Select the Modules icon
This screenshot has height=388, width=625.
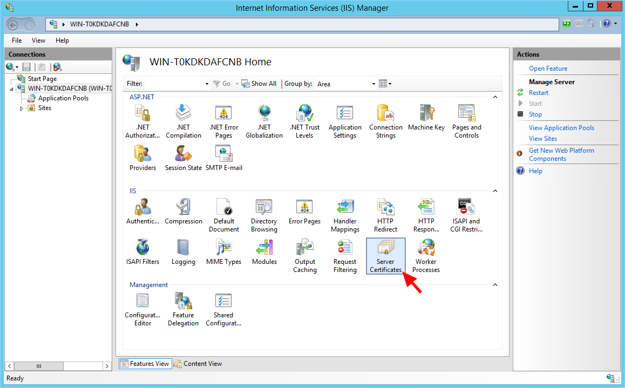264,252
